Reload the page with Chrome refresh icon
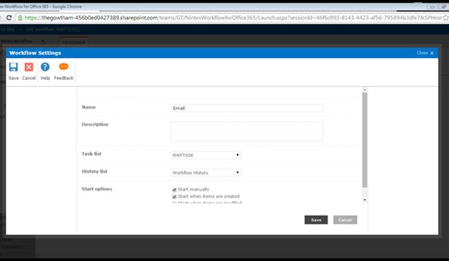Image resolution: width=449 pixels, height=261 pixels. coord(9,18)
